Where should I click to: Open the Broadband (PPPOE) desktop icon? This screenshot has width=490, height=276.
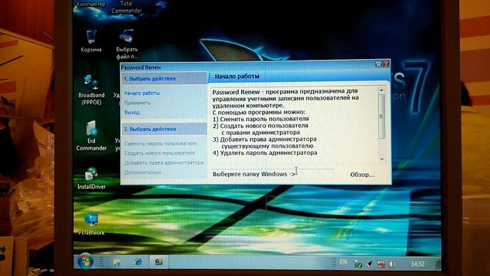(91, 90)
